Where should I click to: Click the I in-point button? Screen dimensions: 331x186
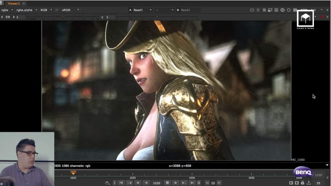coord(114,183)
